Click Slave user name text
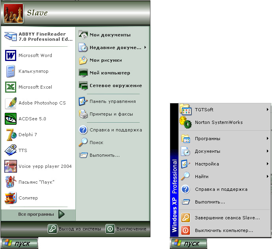Image resolution: width=274 pixels, height=249 pixels. [37, 13]
